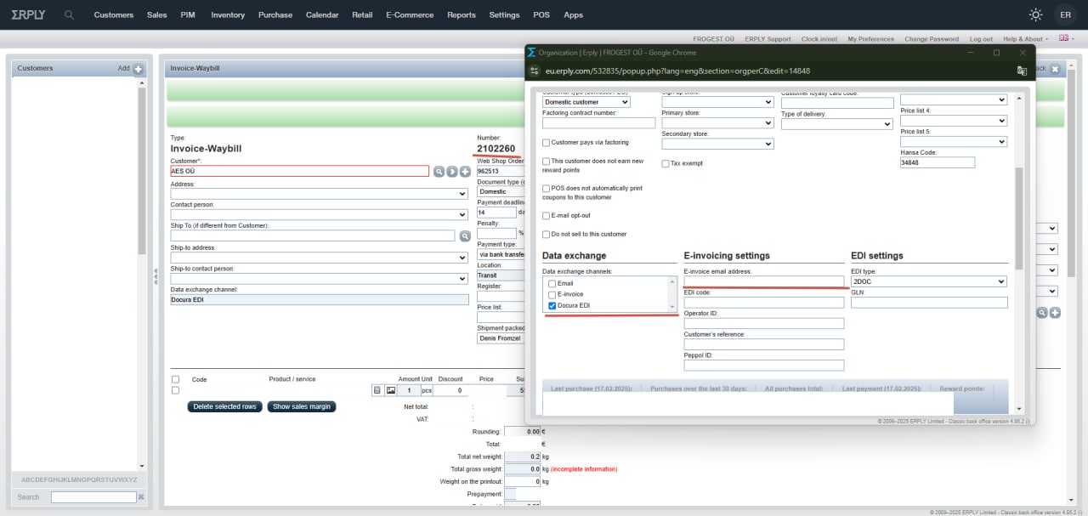Minimize the Organization popup window
Viewport: 1088px width, 516px height.
tap(971, 53)
